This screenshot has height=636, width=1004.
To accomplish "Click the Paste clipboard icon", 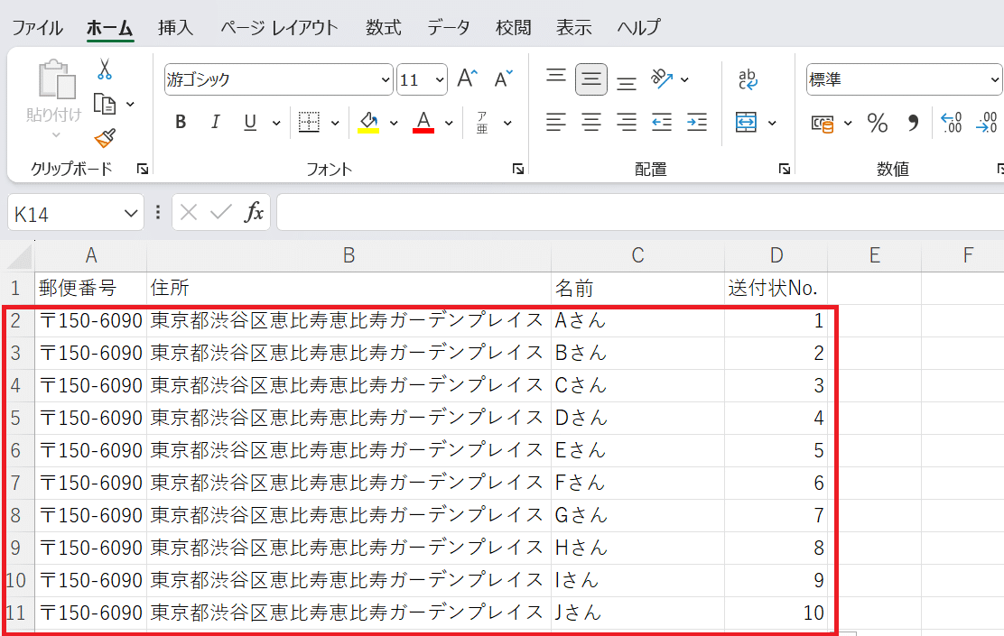I will point(56,80).
